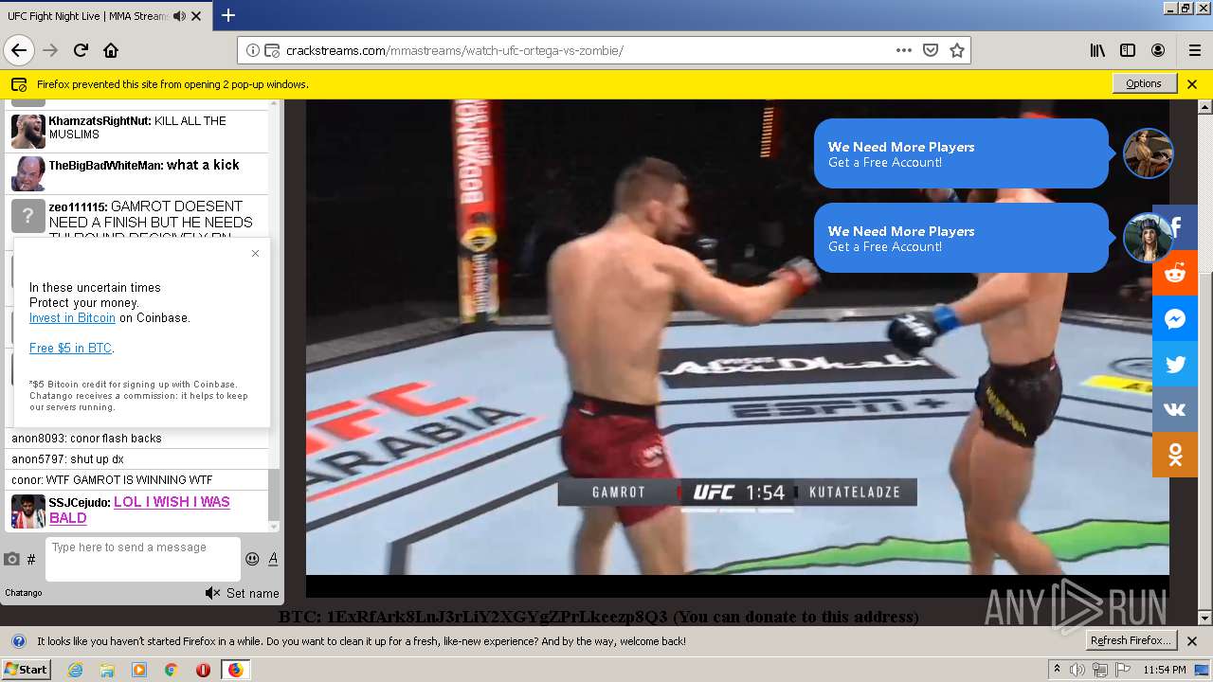Open a new tab with the plus button
Image resolution: width=1213 pixels, height=682 pixels.
pyautogui.click(x=228, y=15)
